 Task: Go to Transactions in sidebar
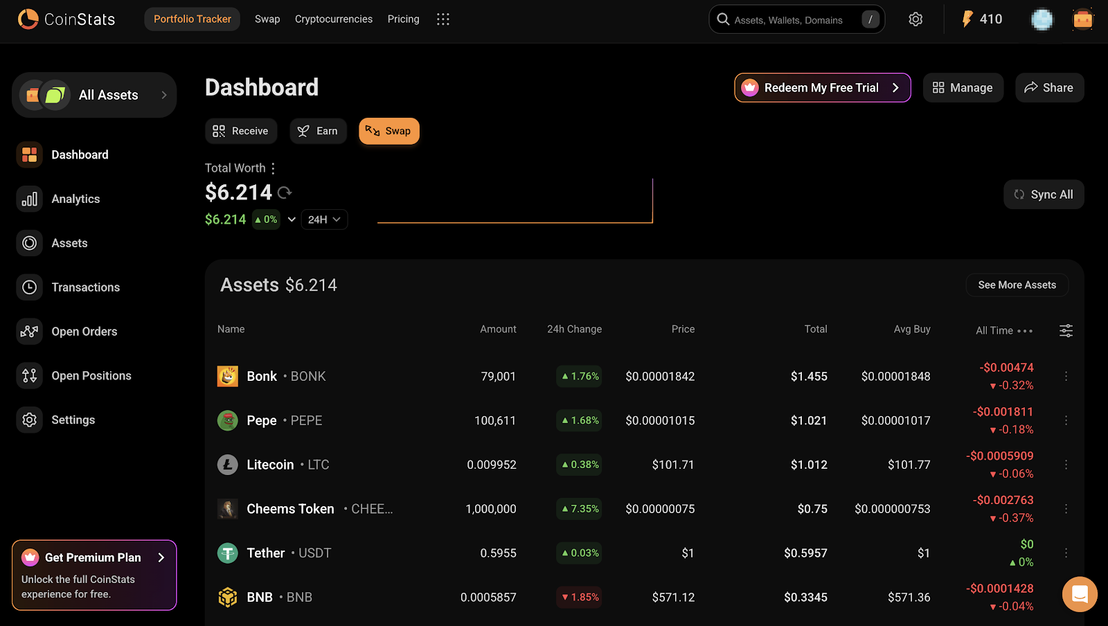pos(85,287)
